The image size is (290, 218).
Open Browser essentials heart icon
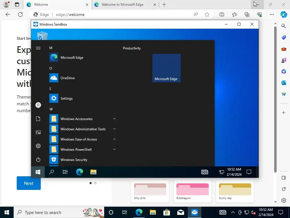259,14
